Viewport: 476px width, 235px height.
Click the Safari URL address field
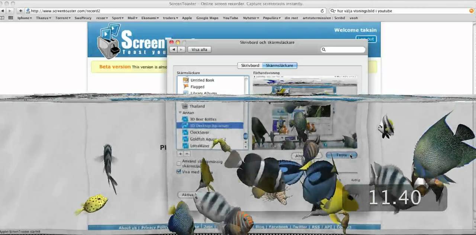pos(175,11)
